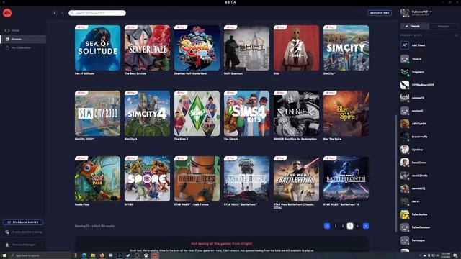Open the Star Wars Battlefront II tile
Viewport: 461px width, 259px height.
point(346,179)
